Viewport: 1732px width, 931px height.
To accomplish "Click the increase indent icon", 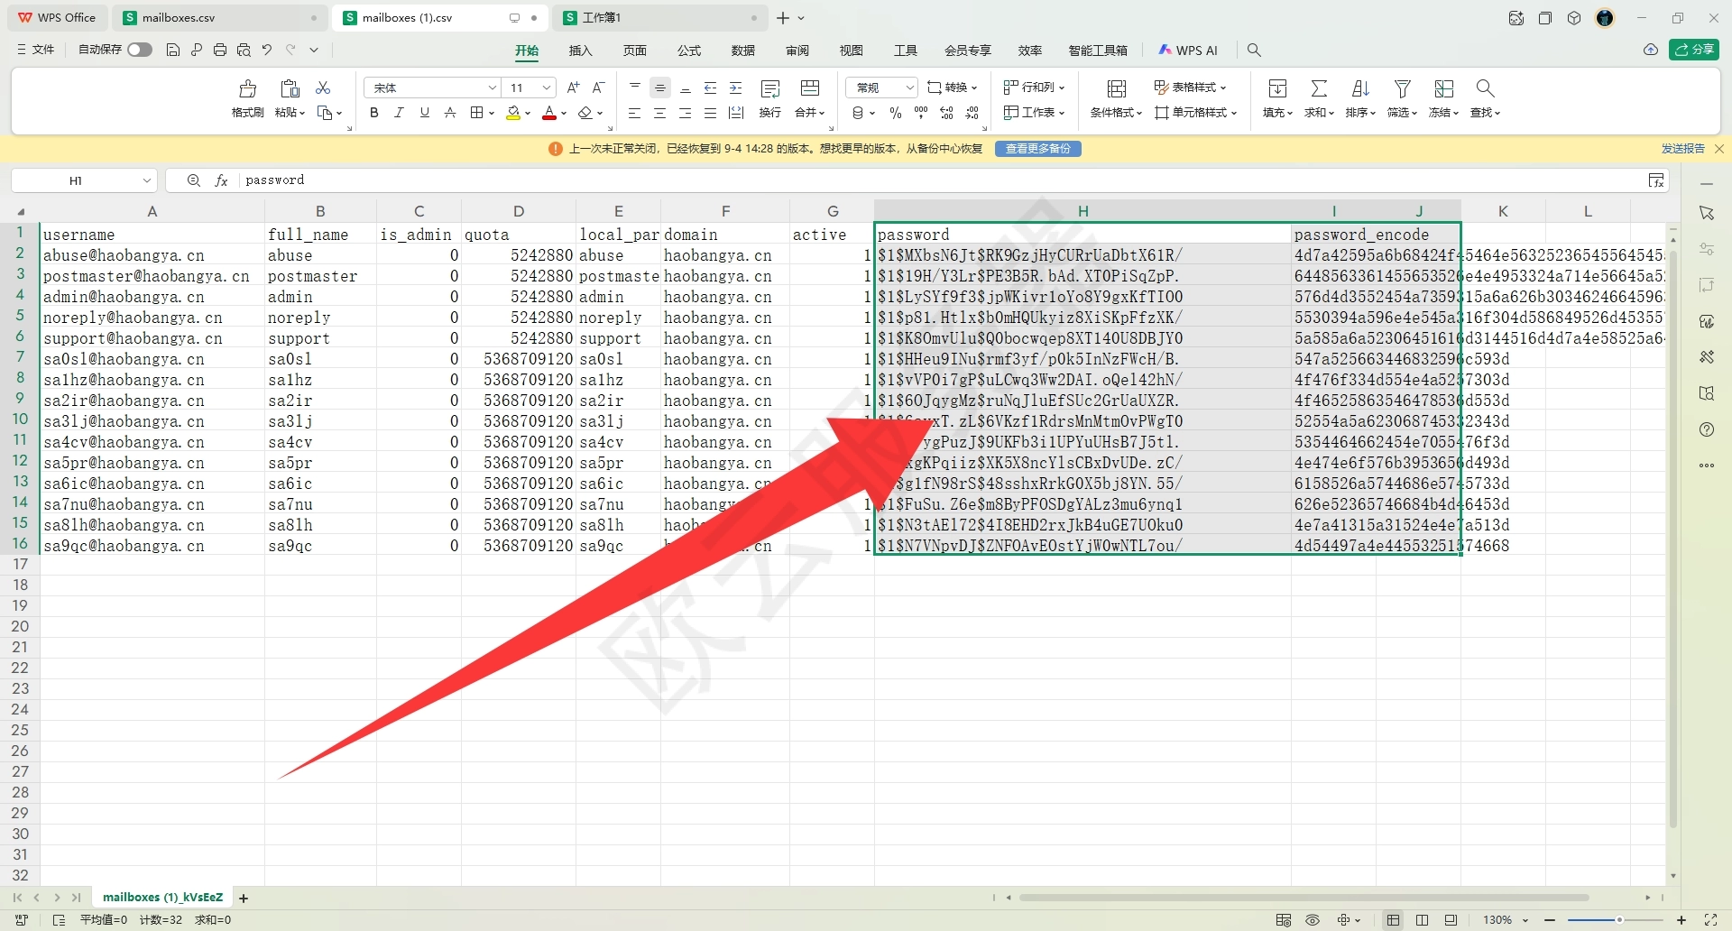I will coord(736,88).
